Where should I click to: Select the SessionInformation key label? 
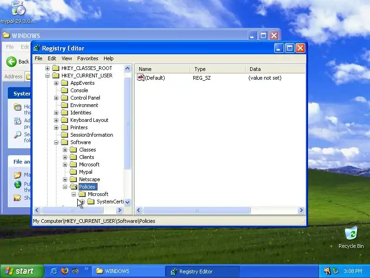pyautogui.click(x=92, y=135)
